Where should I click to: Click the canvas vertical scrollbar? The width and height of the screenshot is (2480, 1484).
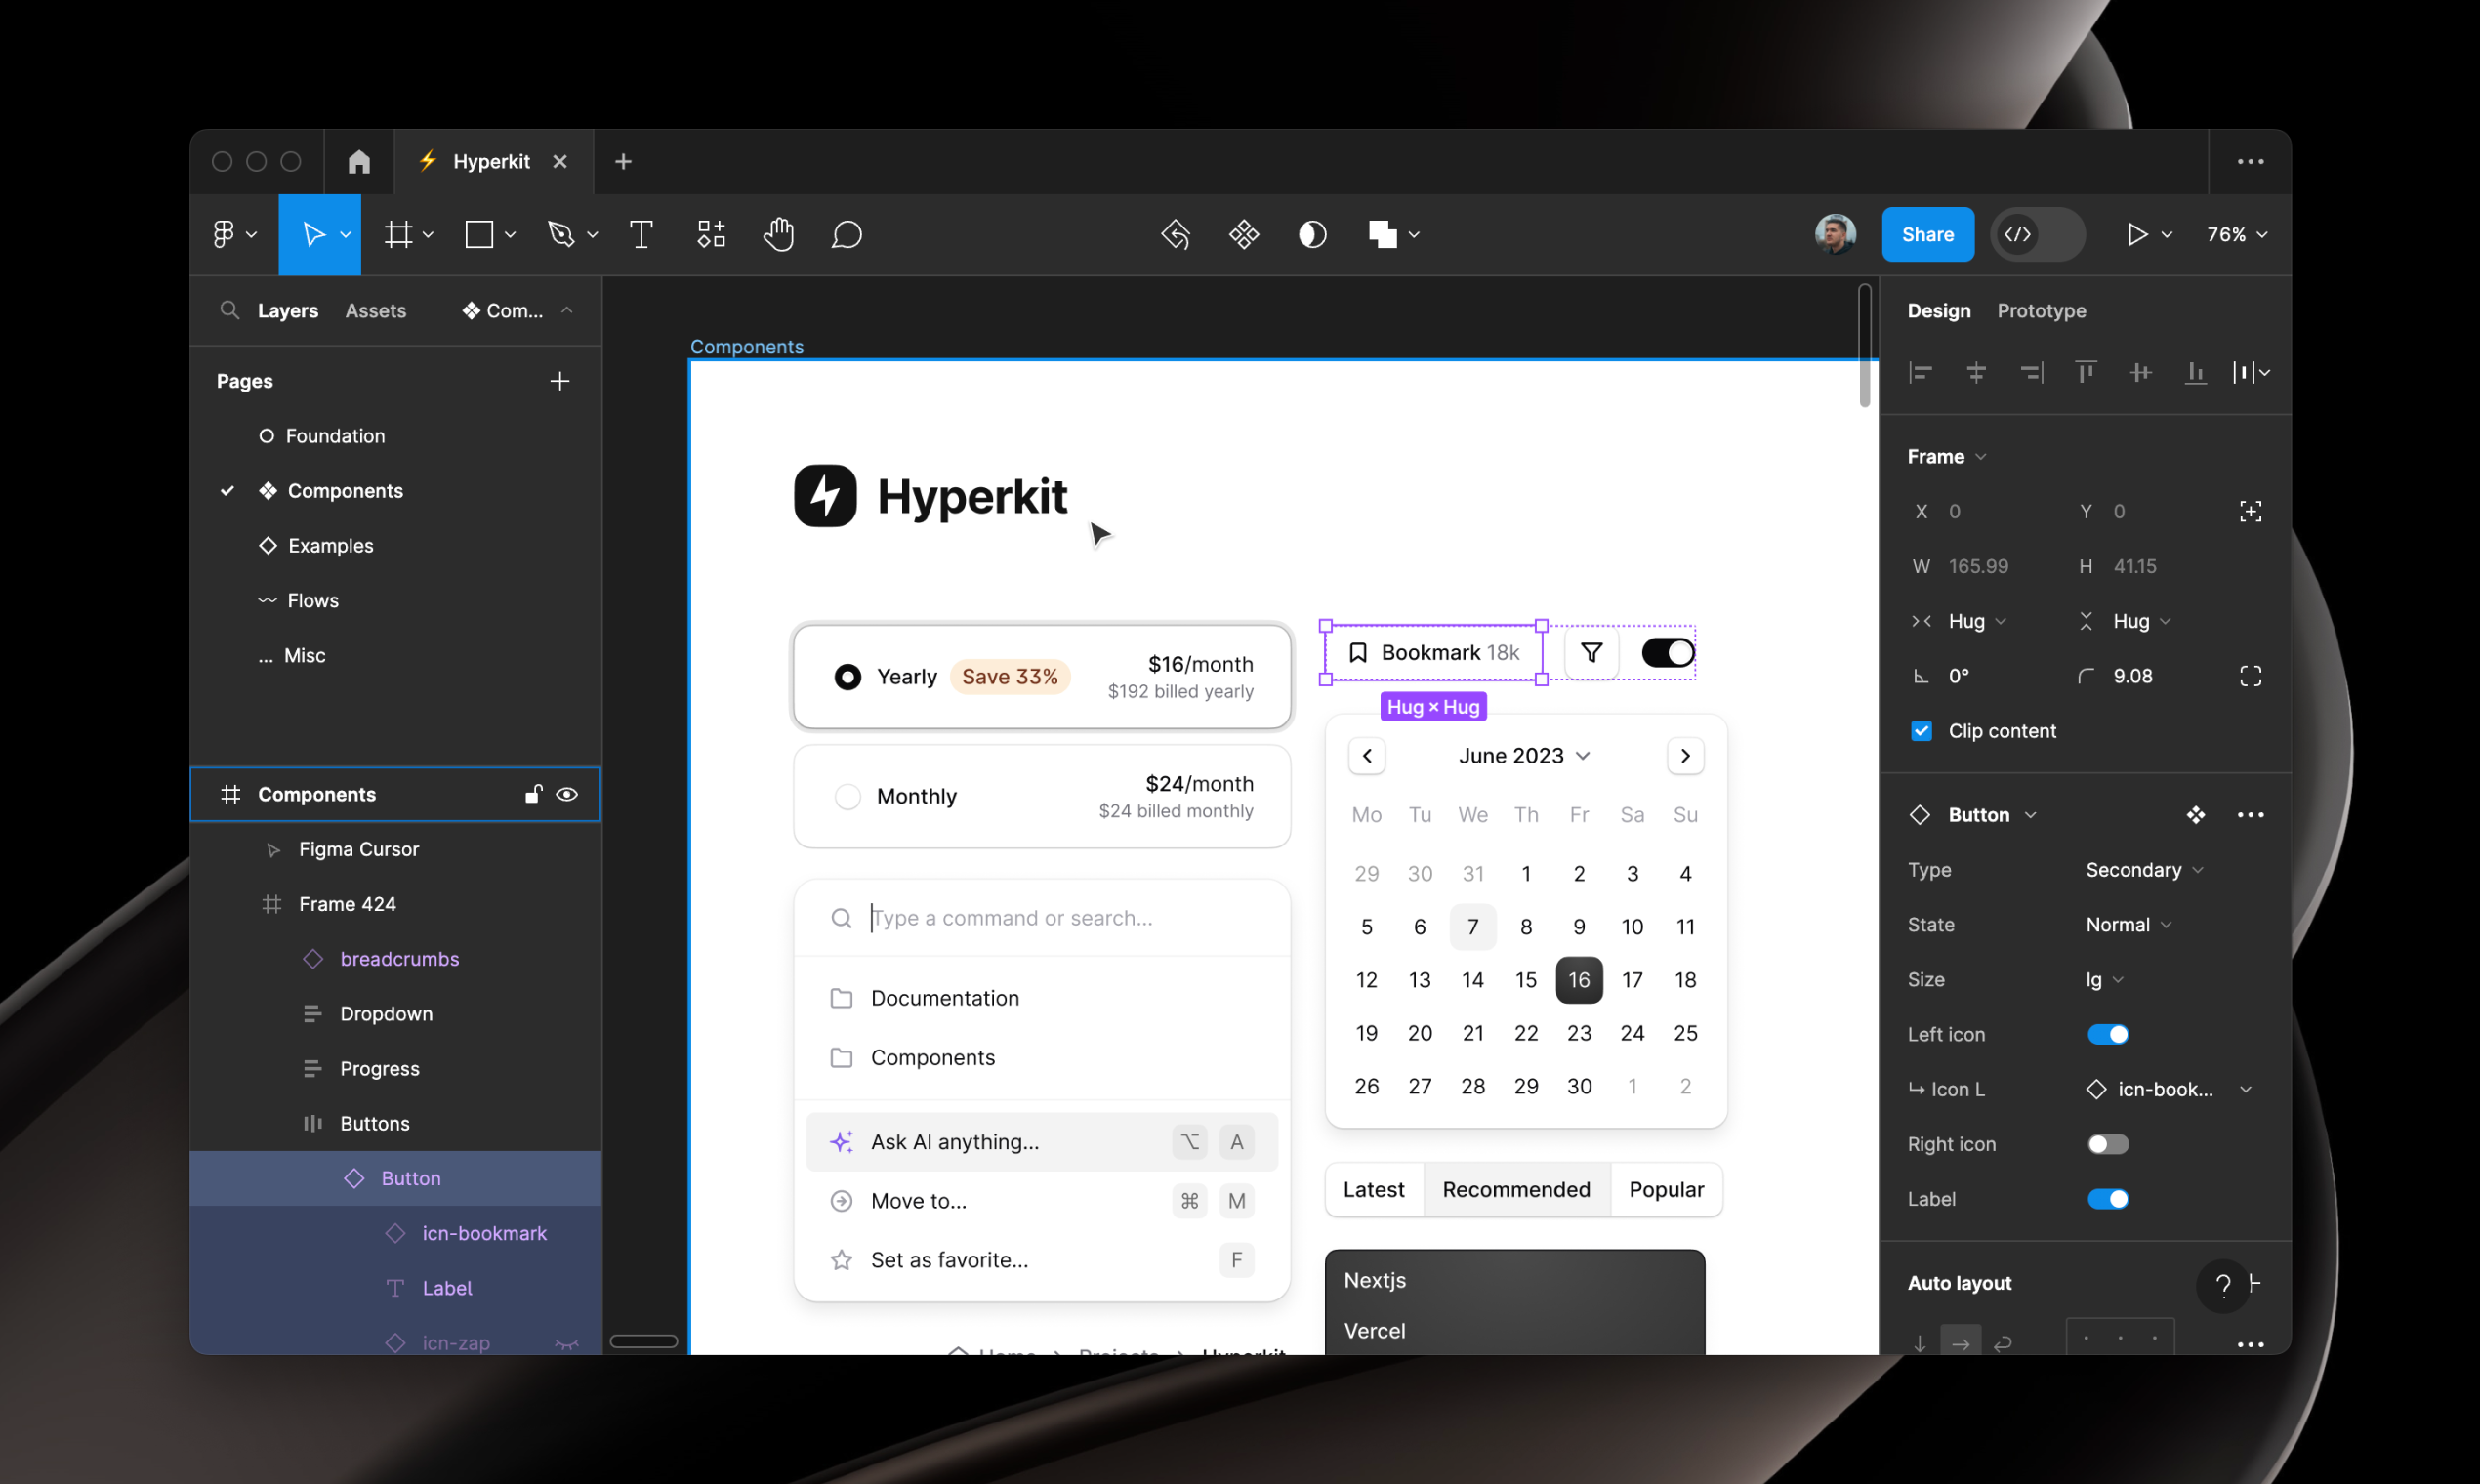coord(1864,345)
